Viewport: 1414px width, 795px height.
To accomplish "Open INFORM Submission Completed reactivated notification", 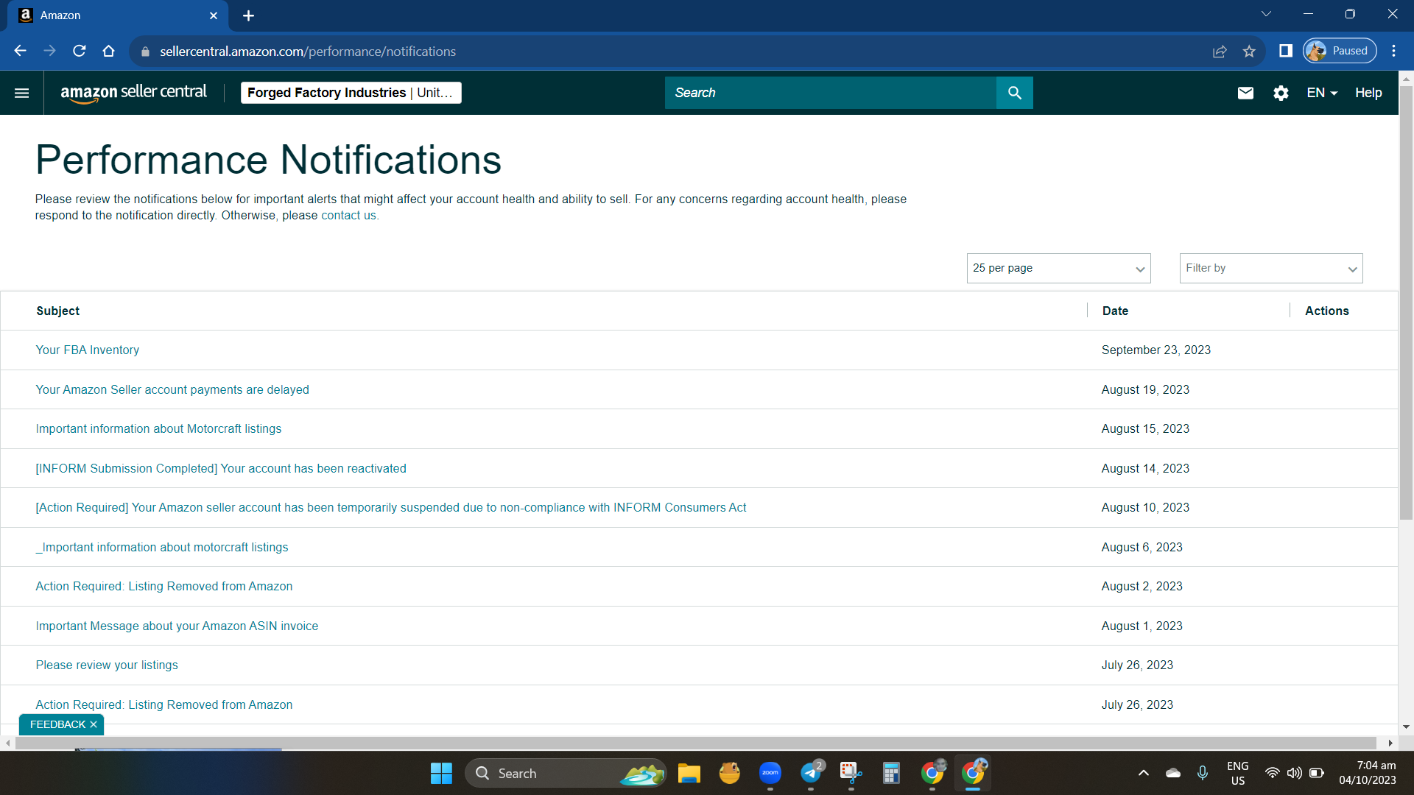I will tap(221, 469).
